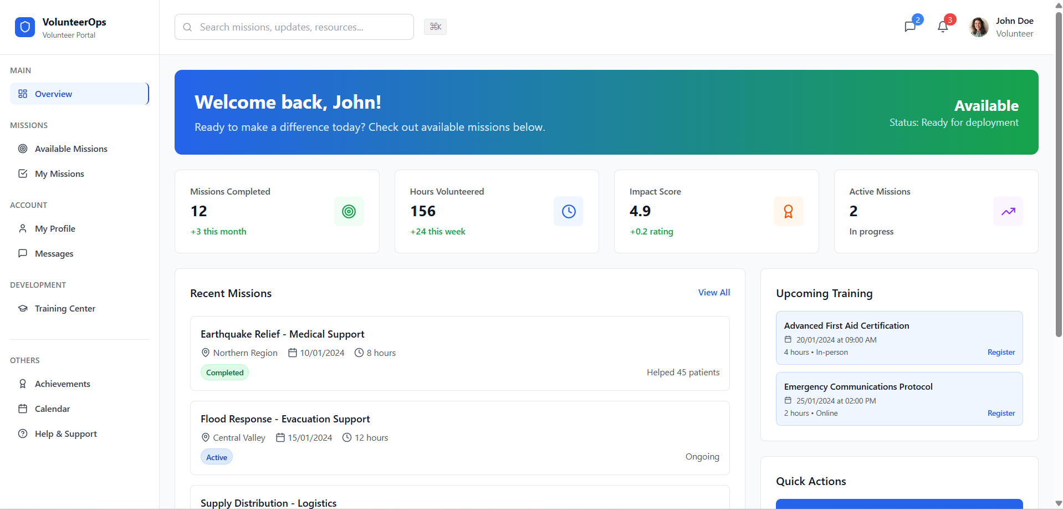
Task: Click the 10/01/2024 calendar icon
Action: tap(293, 353)
